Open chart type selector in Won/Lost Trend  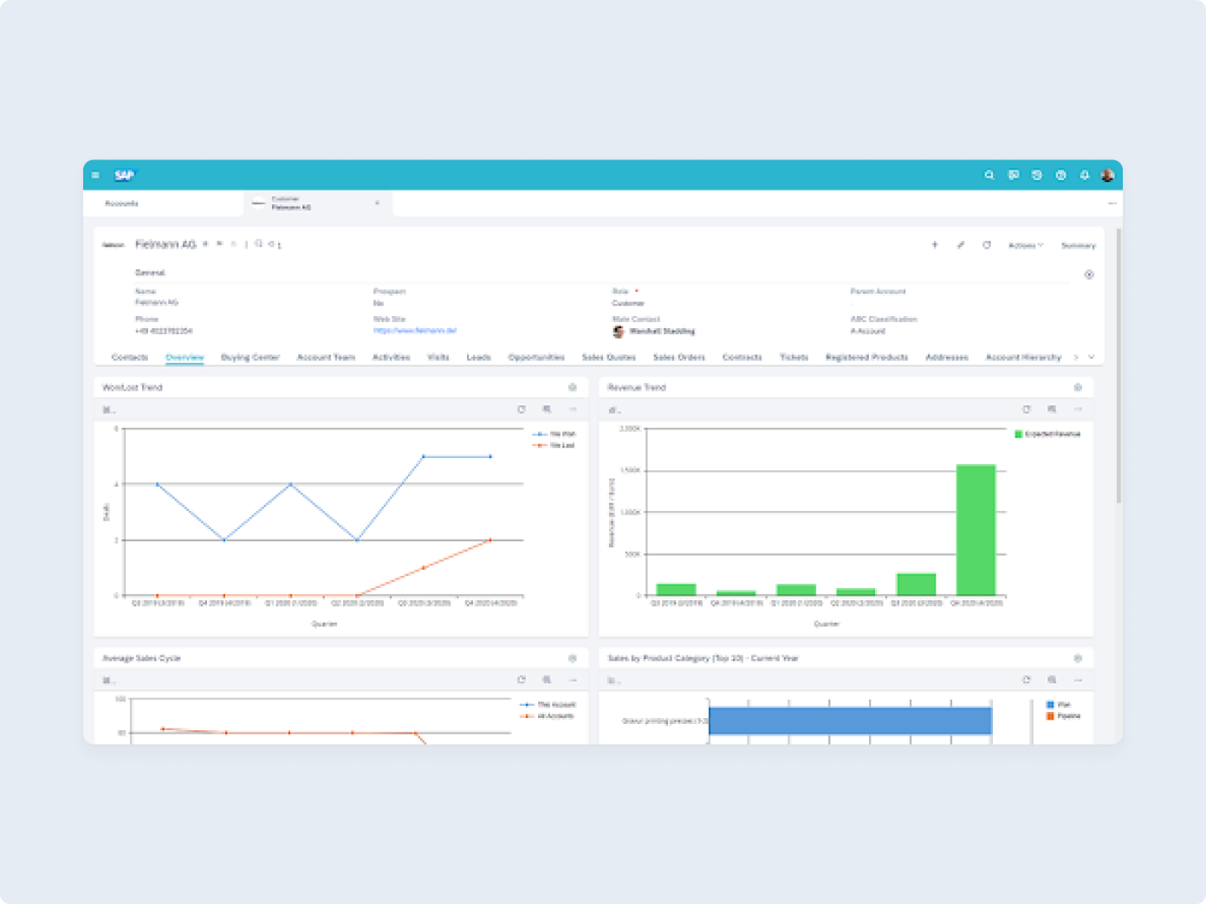[108, 410]
